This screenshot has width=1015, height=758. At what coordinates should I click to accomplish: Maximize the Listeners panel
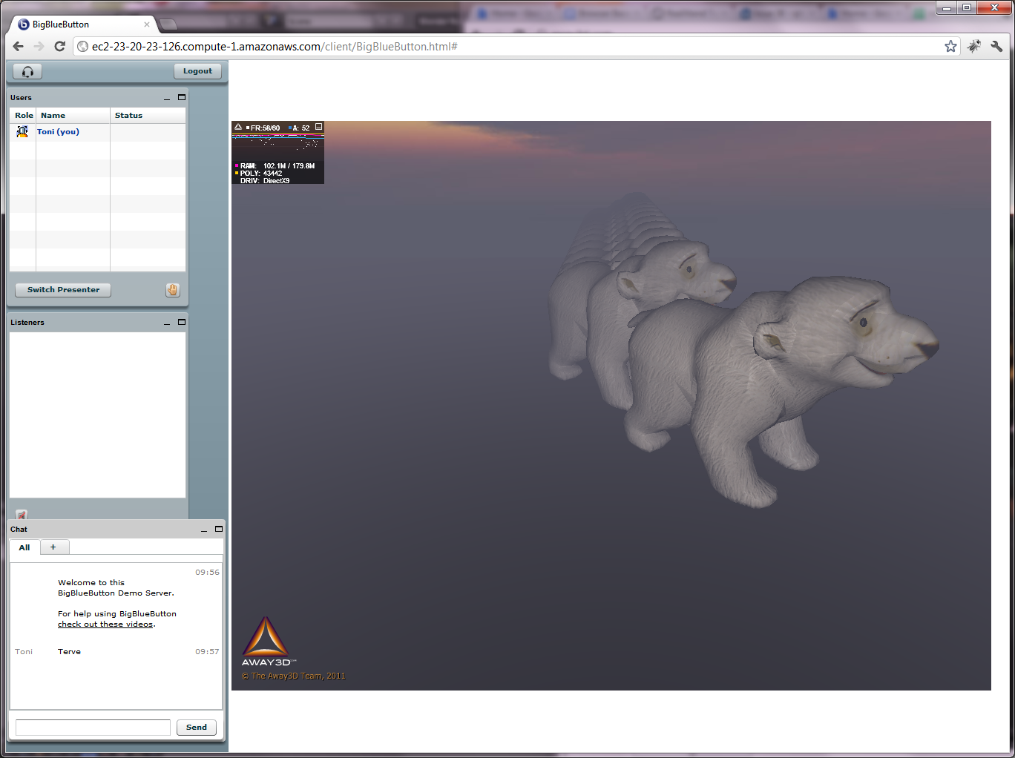(x=182, y=322)
